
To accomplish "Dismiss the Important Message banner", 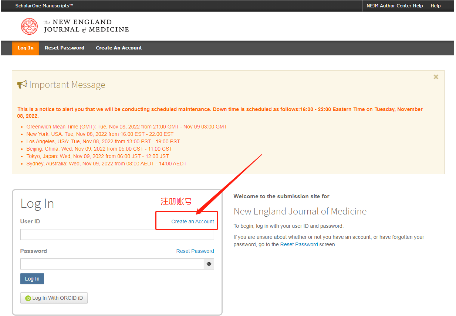I will click(x=436, y=77).
